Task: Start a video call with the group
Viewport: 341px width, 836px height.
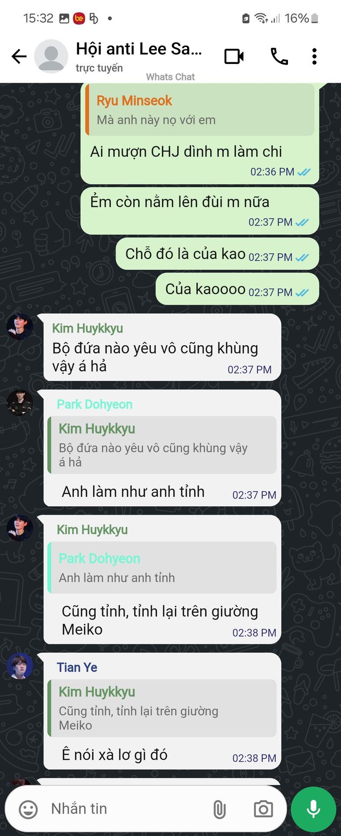Action: pos(234,56)
